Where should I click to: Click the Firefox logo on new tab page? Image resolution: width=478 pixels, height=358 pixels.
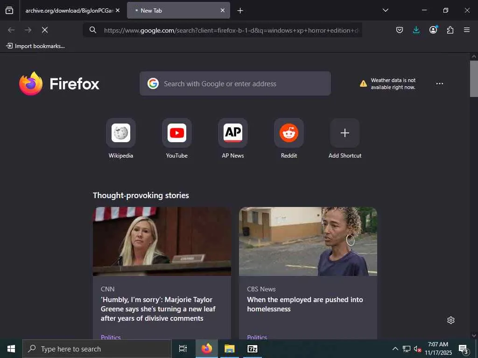[x=59, y=83]
